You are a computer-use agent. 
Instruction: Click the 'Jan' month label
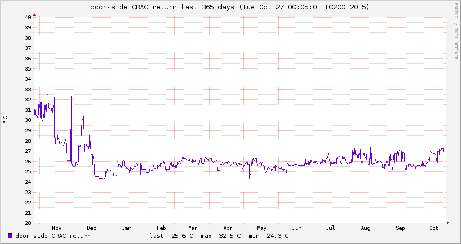click(126, 228)
